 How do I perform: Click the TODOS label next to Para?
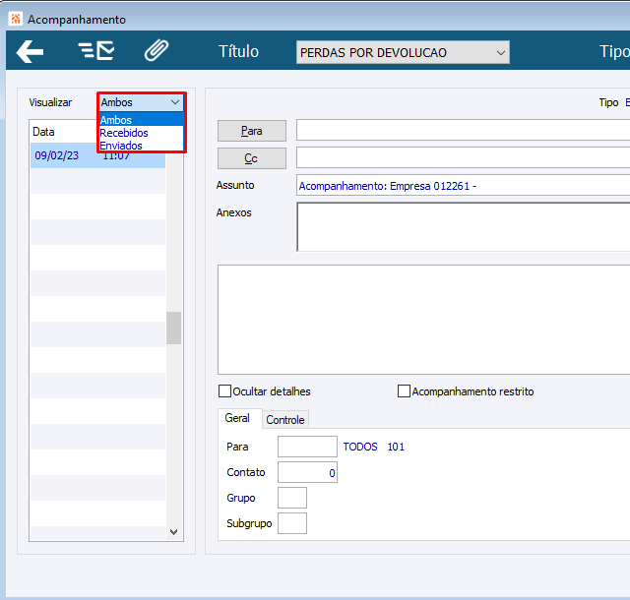coord(360,447)
